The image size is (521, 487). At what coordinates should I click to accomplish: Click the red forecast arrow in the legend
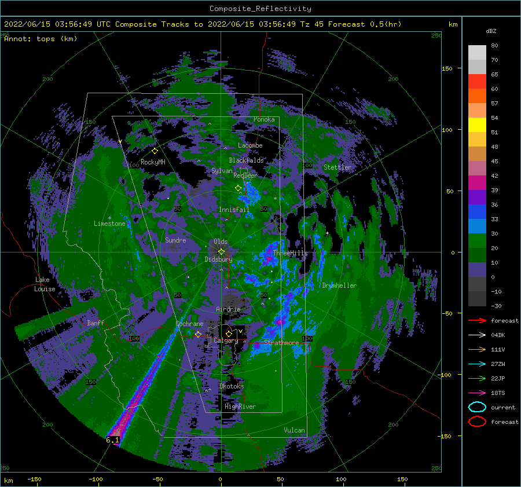477,320
